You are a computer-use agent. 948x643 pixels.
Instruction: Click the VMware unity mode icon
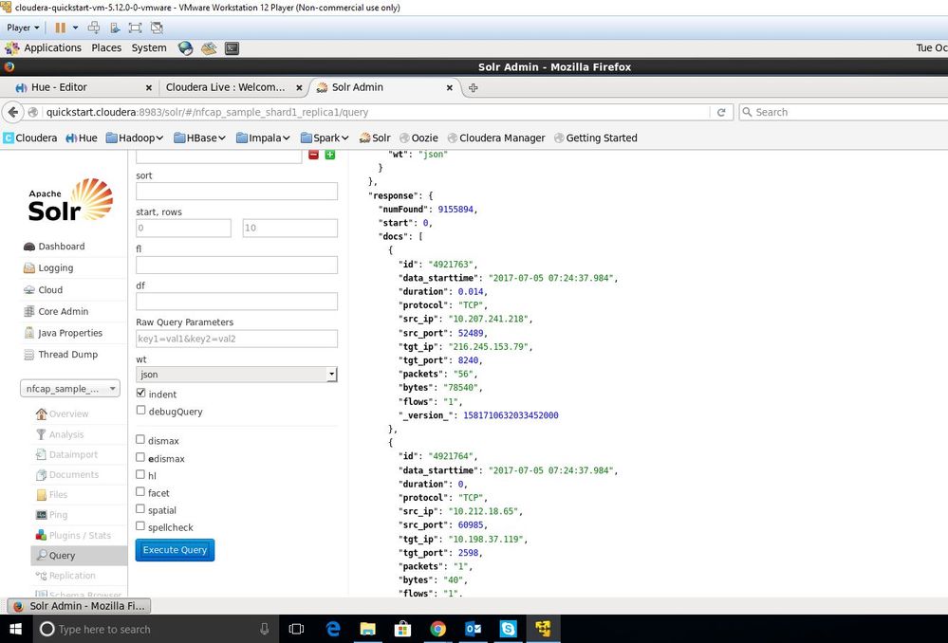[x=157, y=28]
